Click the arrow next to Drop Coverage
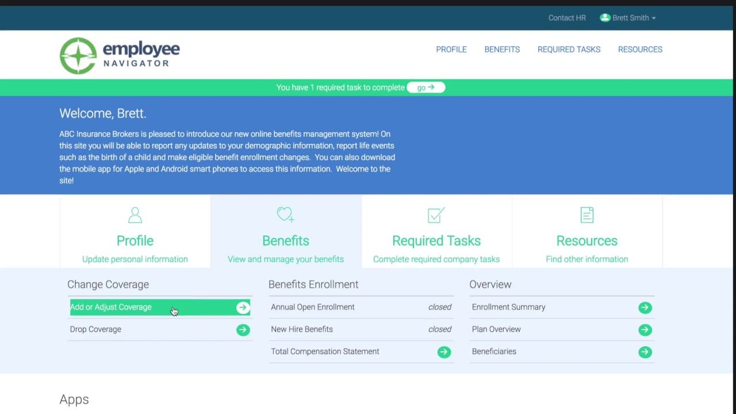The width and height of the screenshot is (736, 414). tap(243, 329)
